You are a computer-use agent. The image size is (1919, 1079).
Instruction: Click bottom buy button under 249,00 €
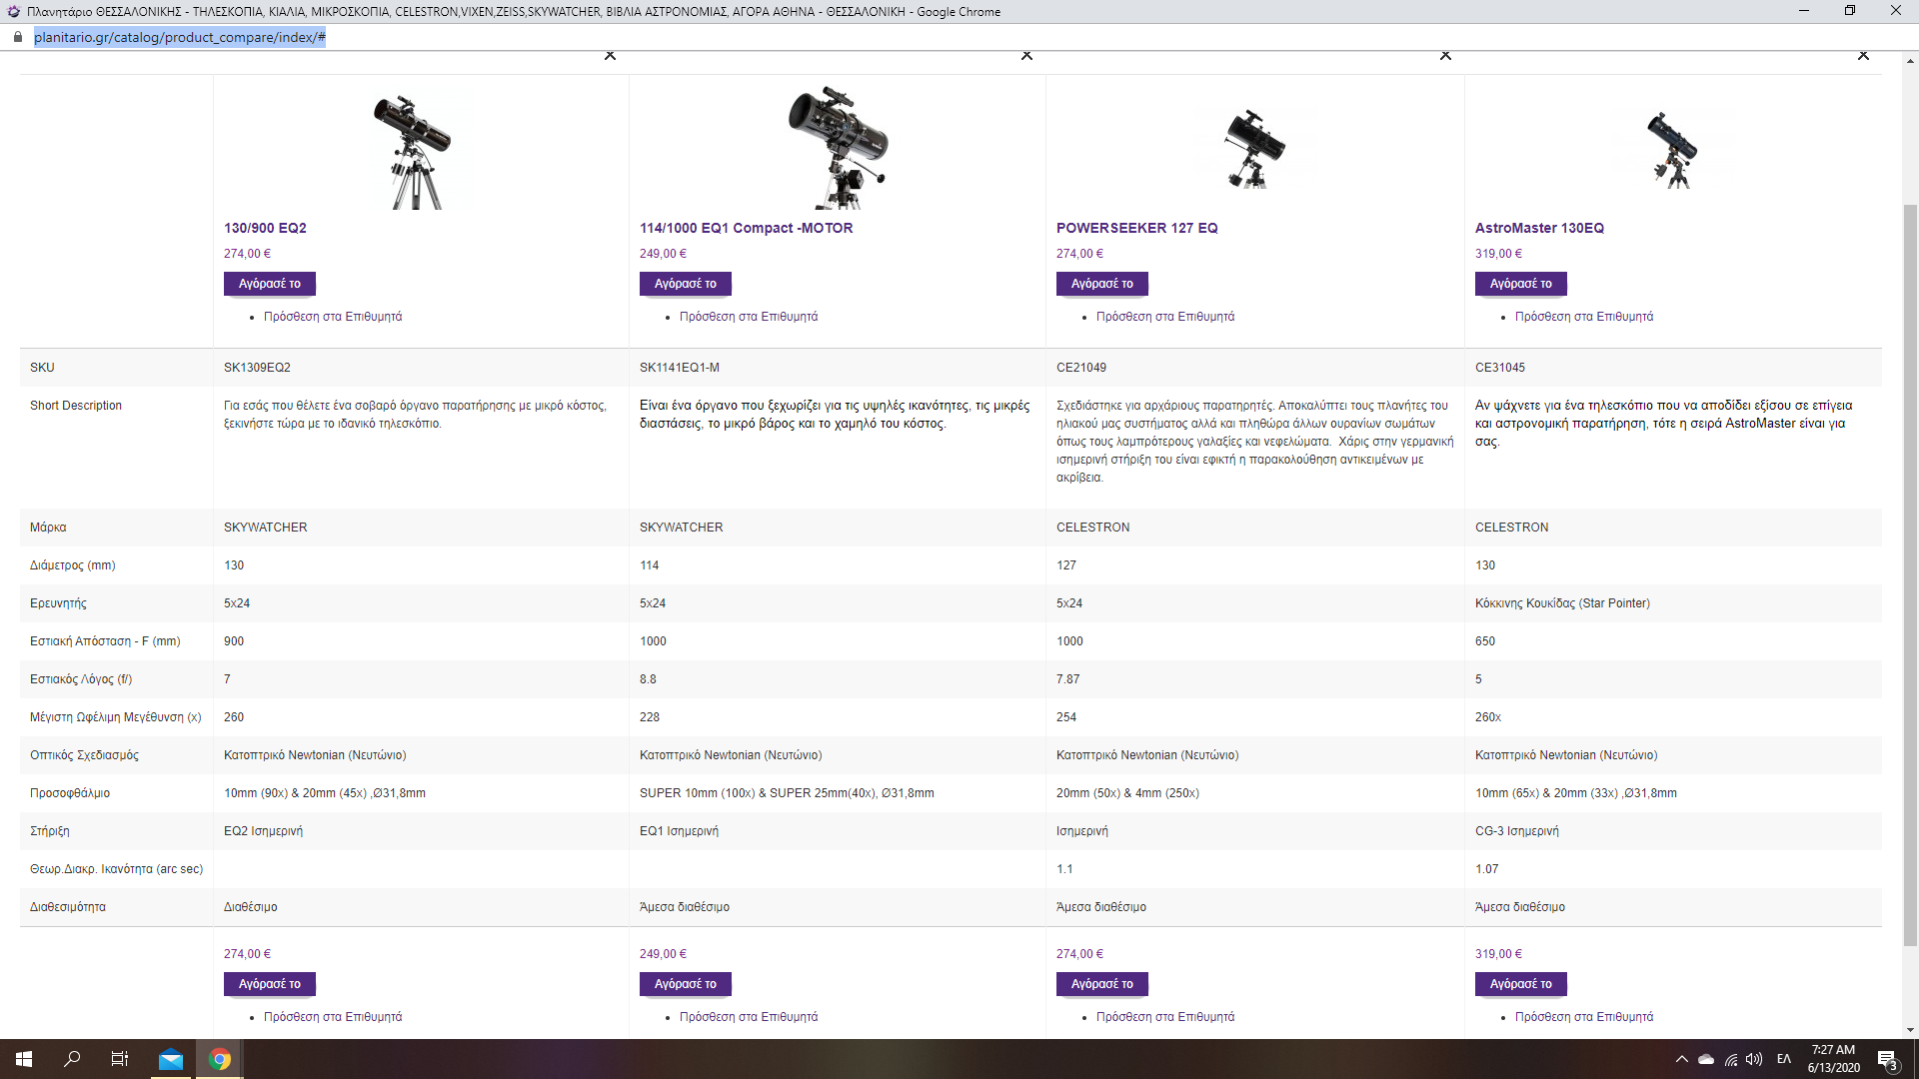pyautogui.click(x=685, y=984)
